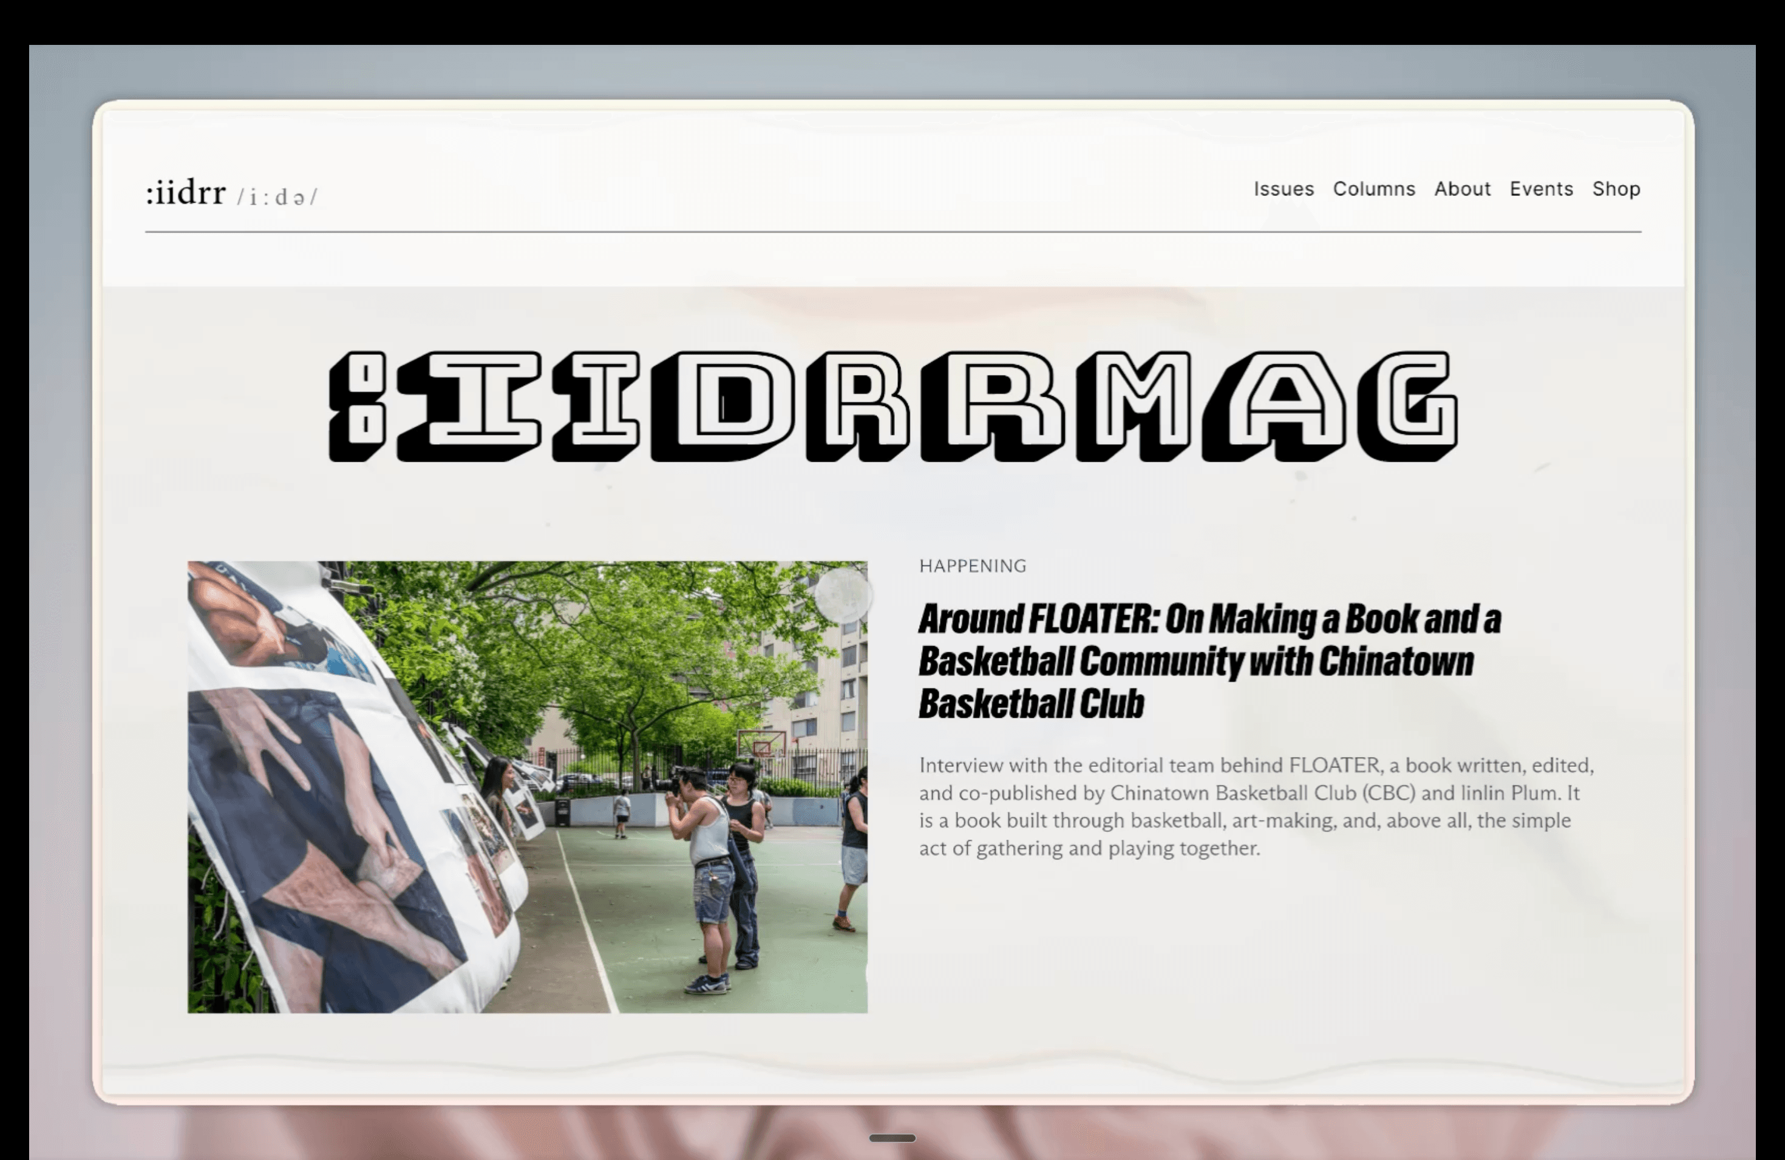Visit the Shop link
This screenshot has width=1785, height=1160.
click(1616, 189)
